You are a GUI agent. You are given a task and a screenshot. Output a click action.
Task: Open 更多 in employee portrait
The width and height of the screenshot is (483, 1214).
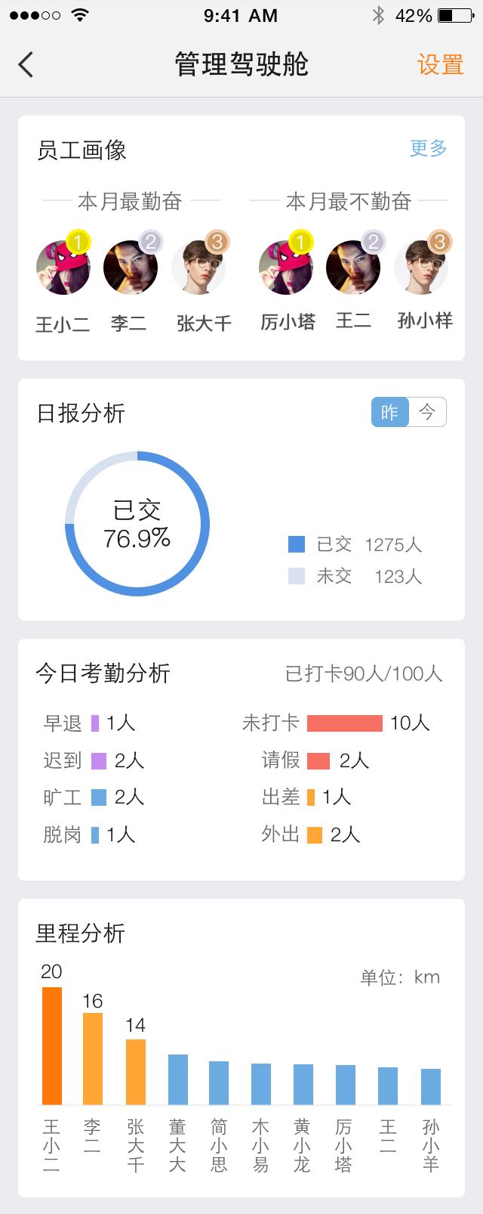pyautogui.click(x=428, y=148)
